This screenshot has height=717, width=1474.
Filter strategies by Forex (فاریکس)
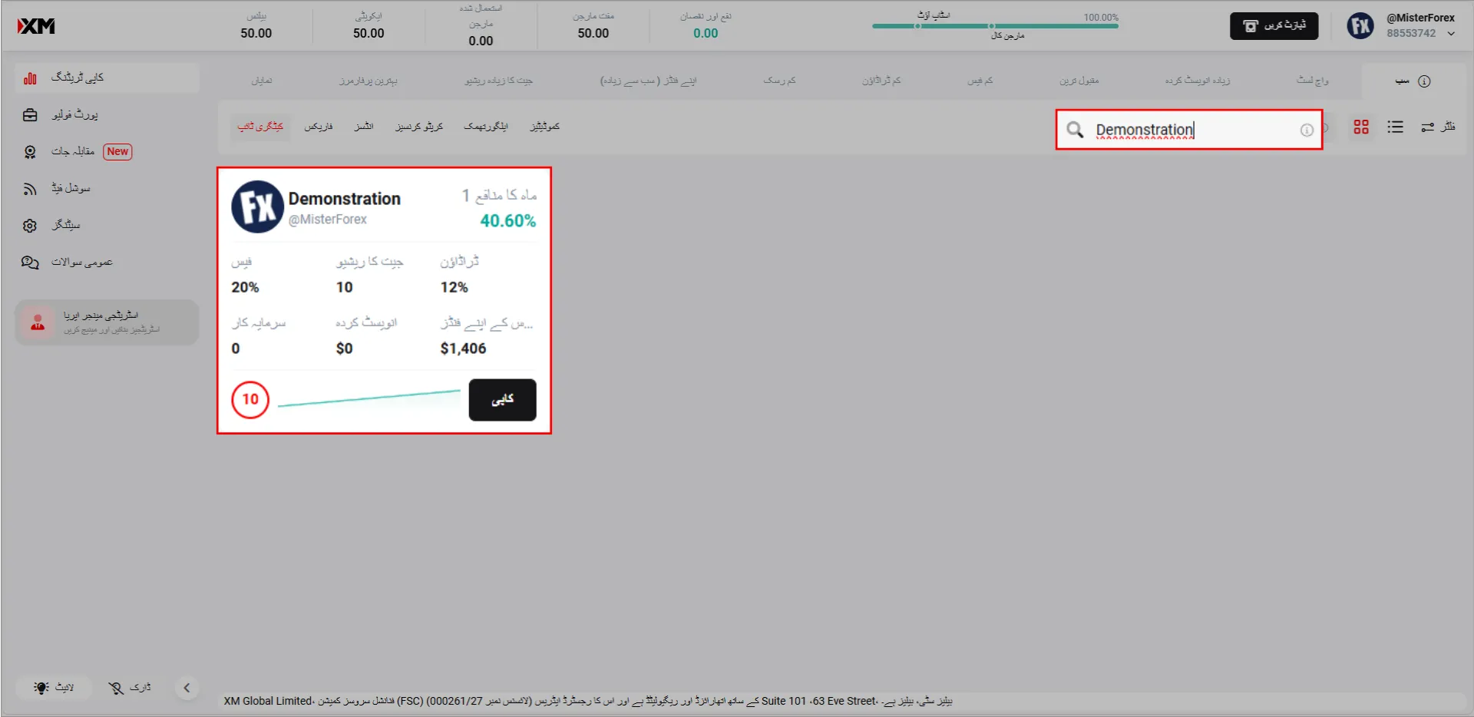(319, 127)
